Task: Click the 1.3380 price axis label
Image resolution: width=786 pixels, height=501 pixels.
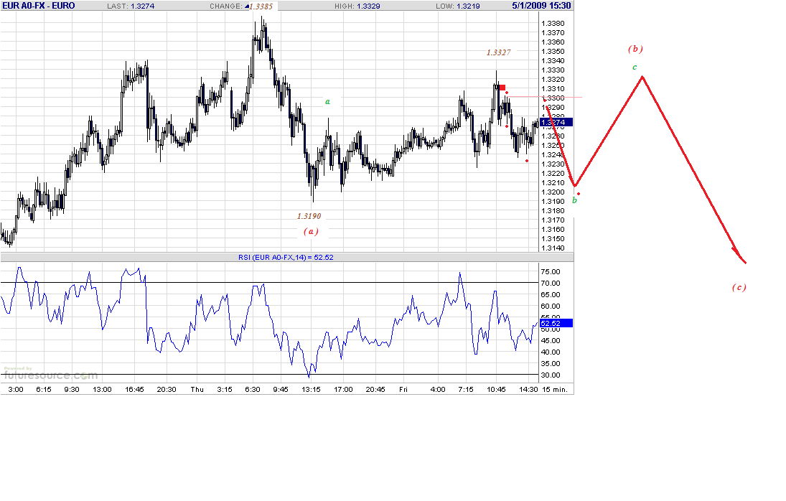Action: tap(553, 24)
